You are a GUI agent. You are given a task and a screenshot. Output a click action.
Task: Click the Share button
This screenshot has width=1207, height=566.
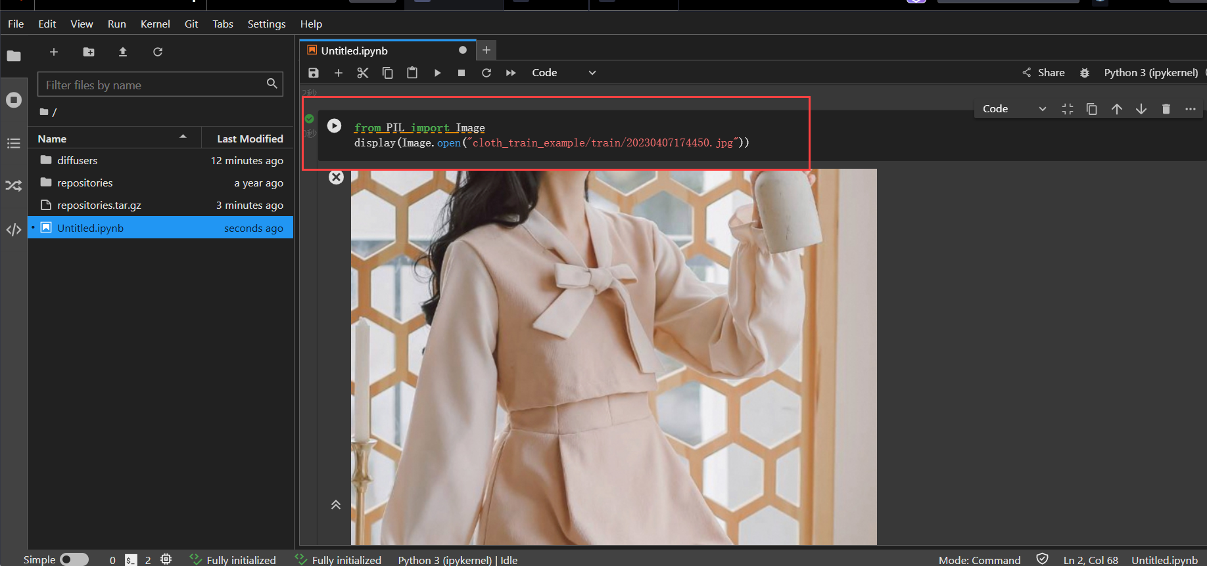click(1044, 73)
